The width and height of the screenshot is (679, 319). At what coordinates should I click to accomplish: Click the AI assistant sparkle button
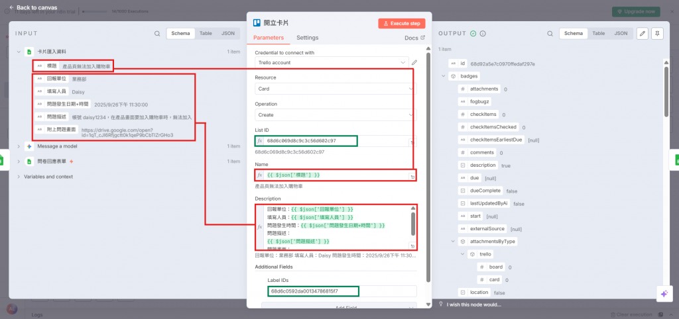664,294
